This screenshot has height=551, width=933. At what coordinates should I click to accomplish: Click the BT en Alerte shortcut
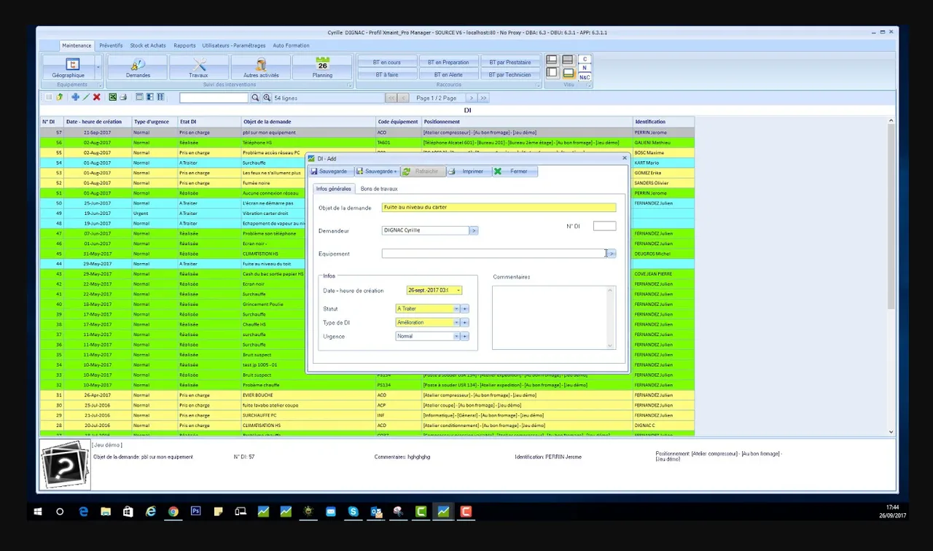point(448,74)
